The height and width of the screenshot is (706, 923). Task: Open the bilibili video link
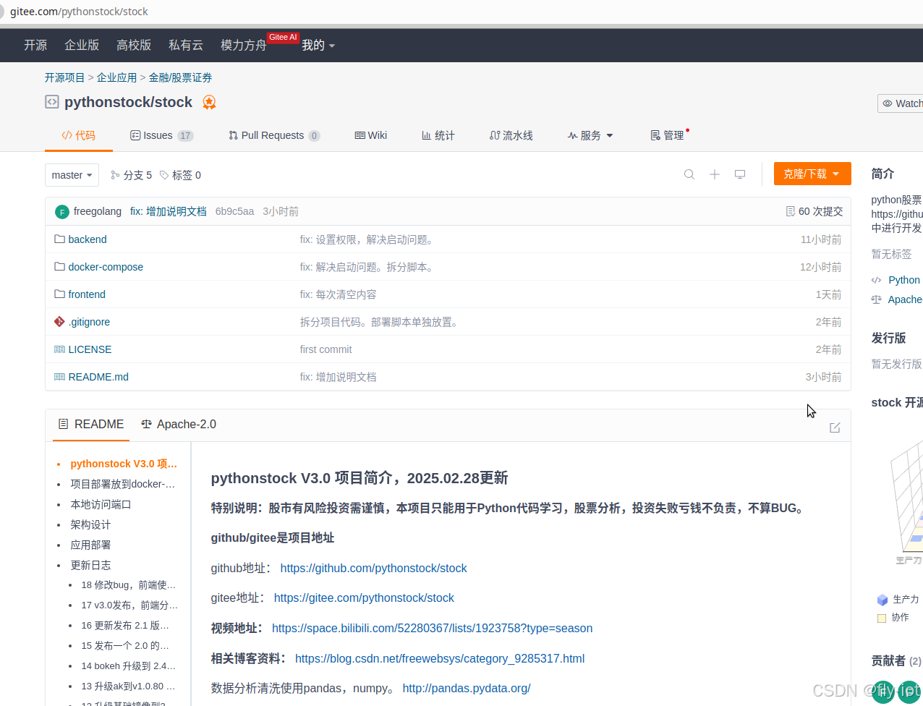[x=433, y=628]
